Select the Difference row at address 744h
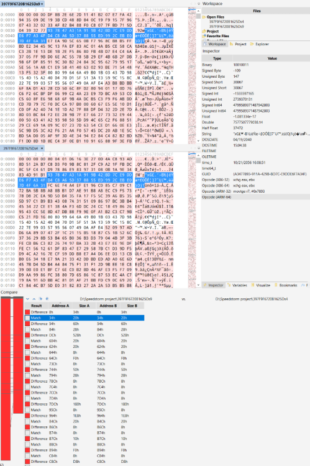The height and width of the screenshot is (466, 310). [x=84, y=370]
